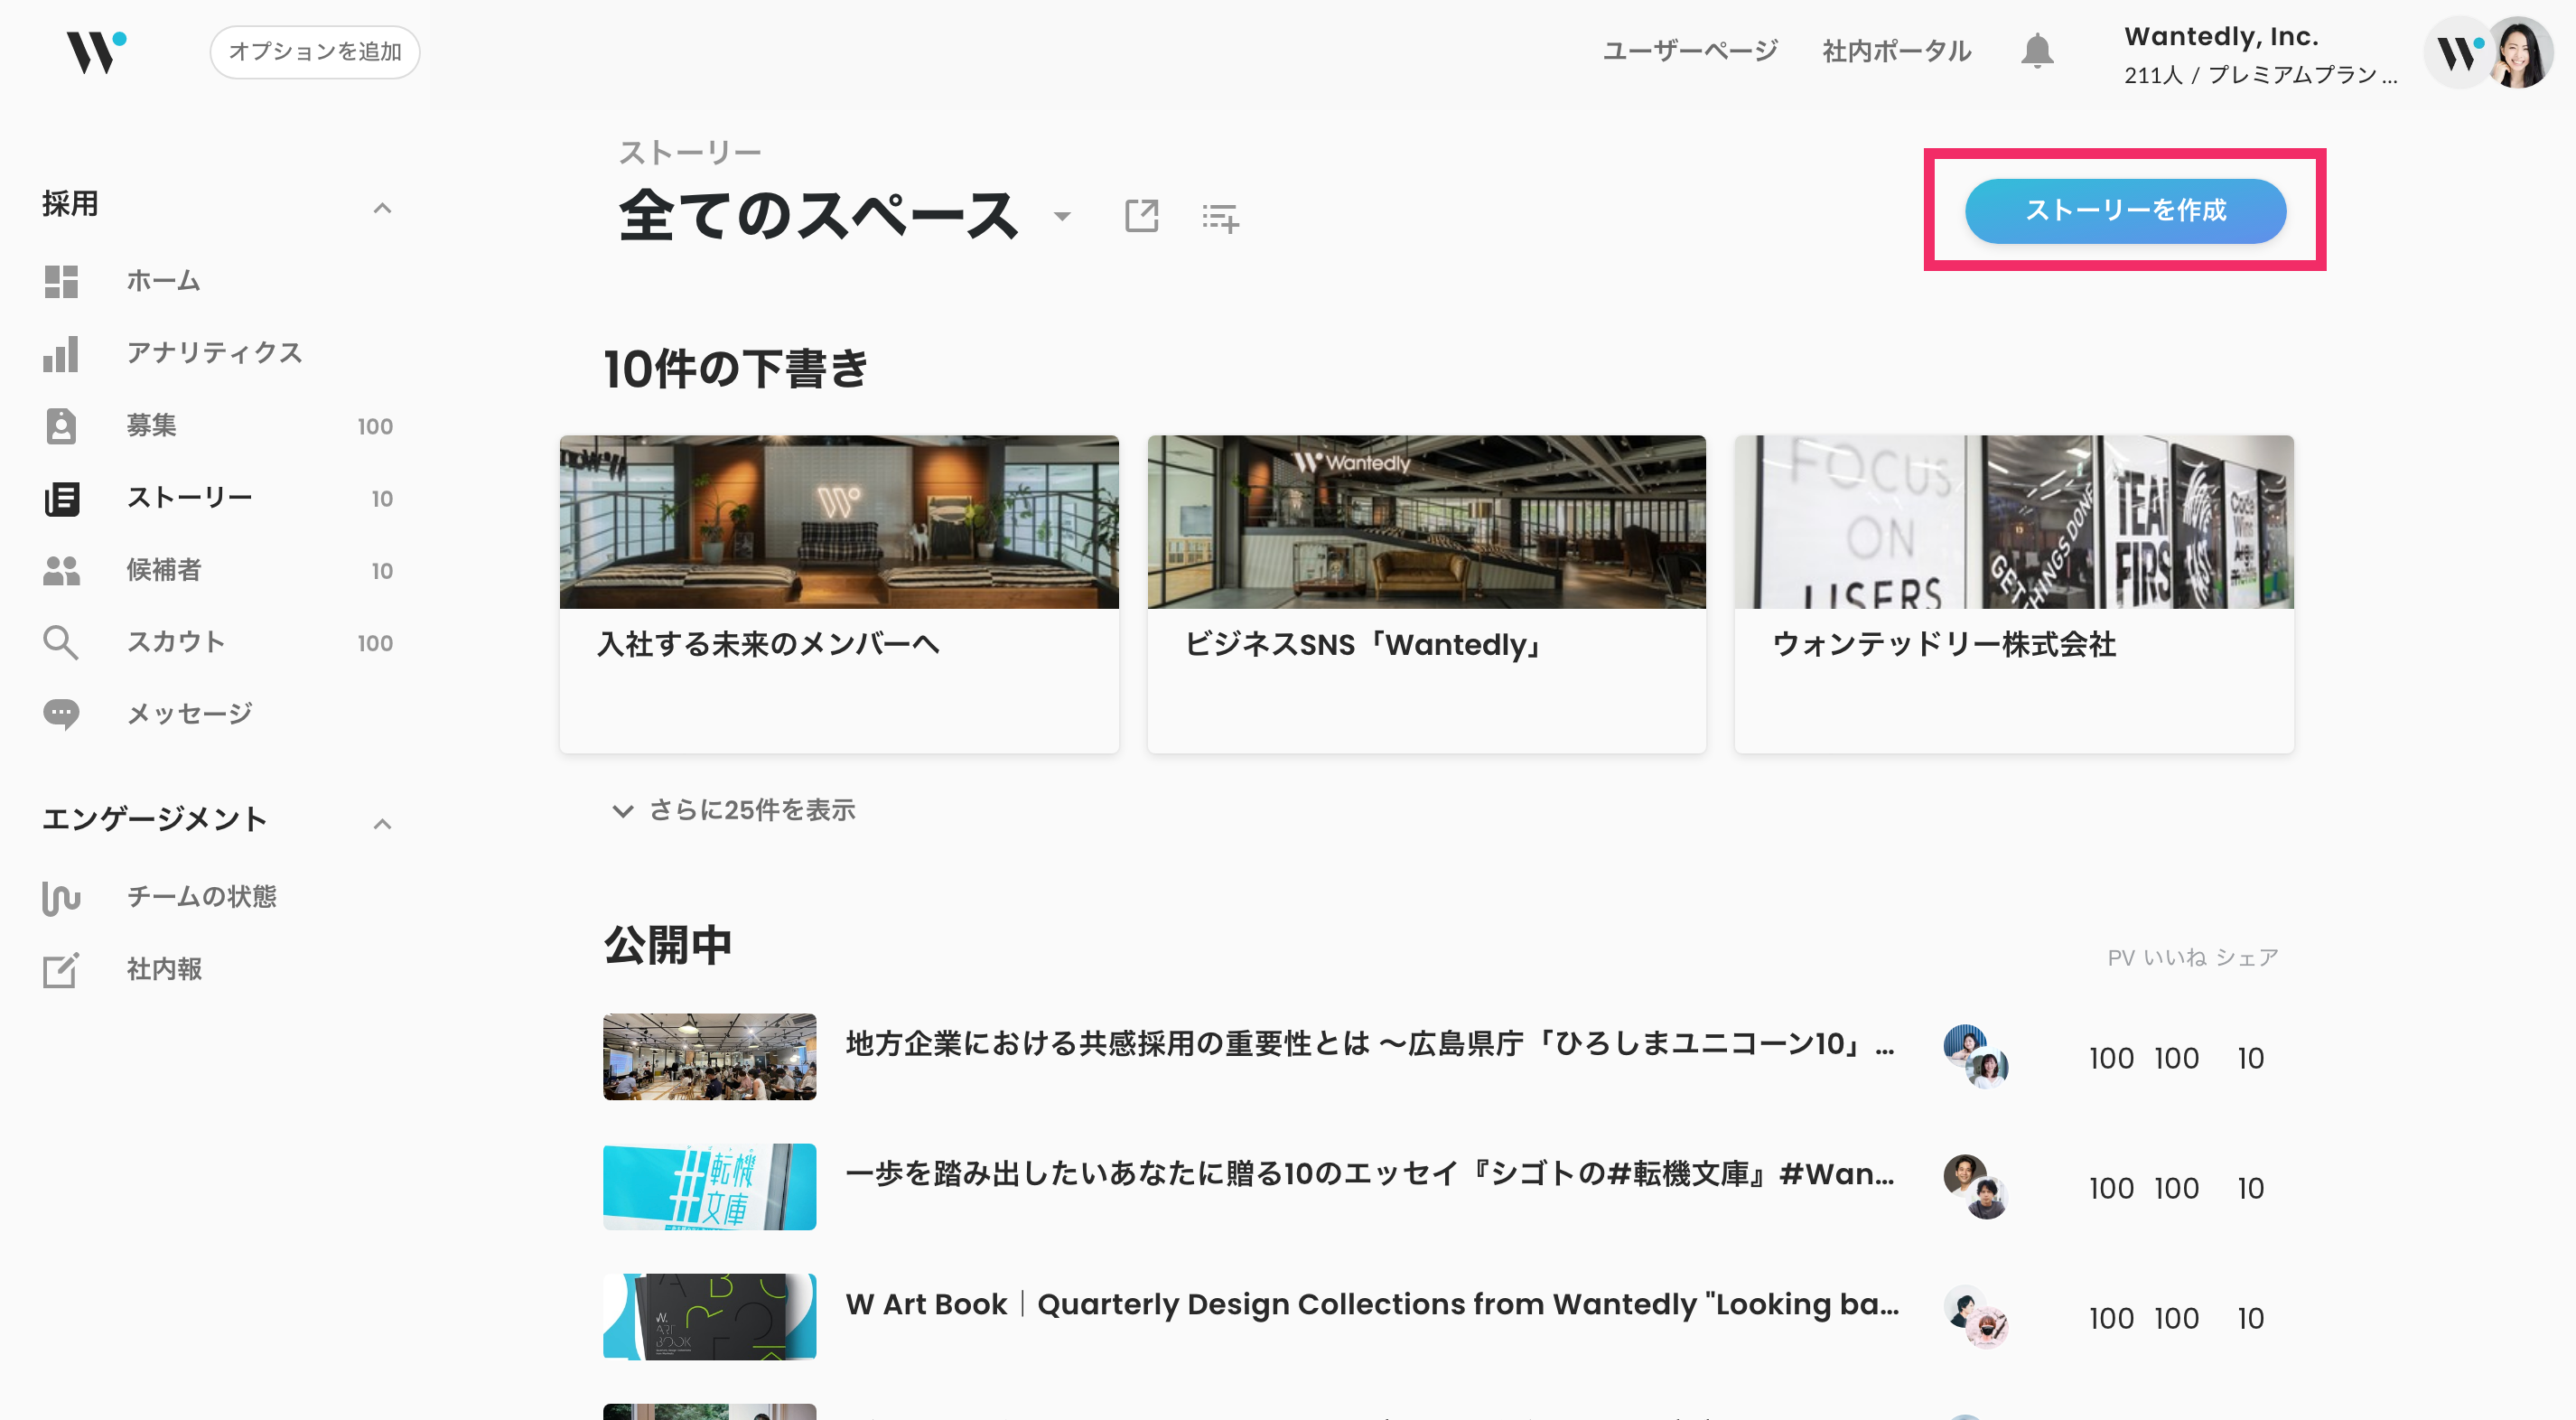The height and width of the screenshot is (1420, 2576).
Task: Open アナリティクス bar chart icon
Action: coord(61,353)
